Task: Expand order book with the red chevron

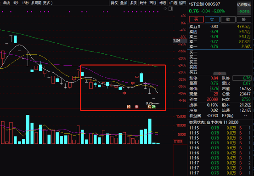Action: [x=220, y=74]
